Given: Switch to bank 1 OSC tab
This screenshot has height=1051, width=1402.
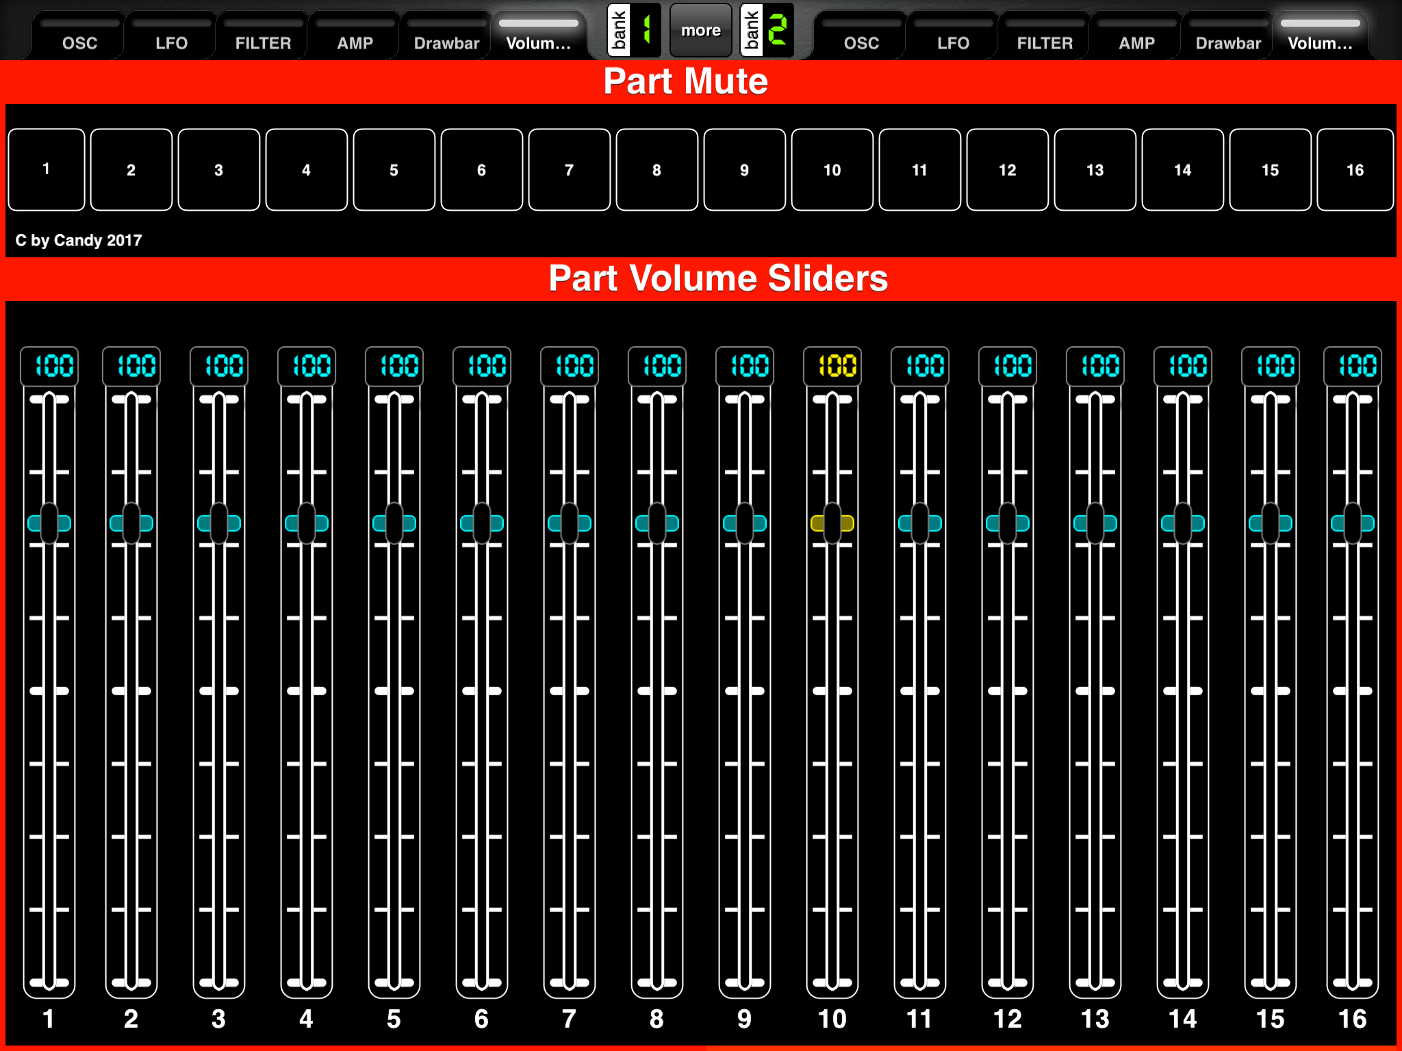Looking at the screenshot, I should (79, 36).
